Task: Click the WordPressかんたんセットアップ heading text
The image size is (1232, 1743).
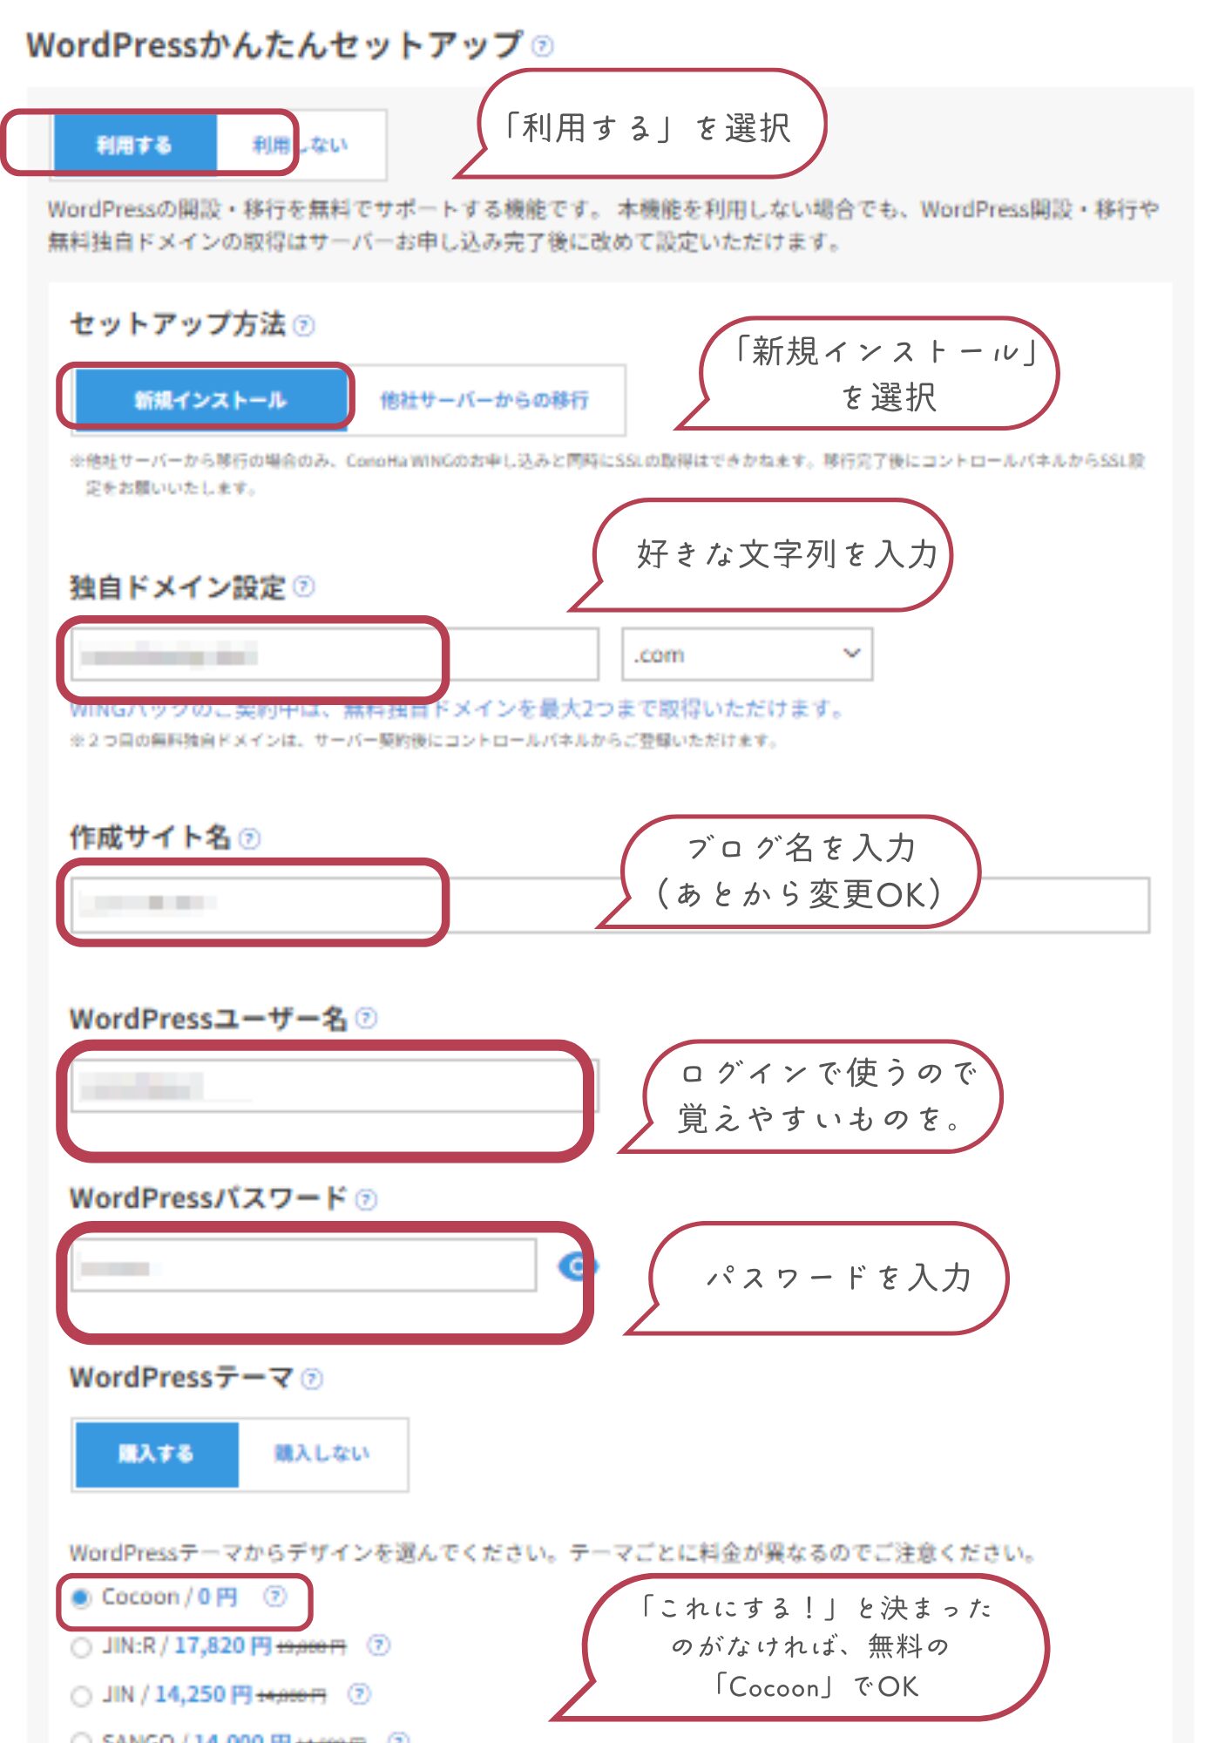Action: click(274, 44)
